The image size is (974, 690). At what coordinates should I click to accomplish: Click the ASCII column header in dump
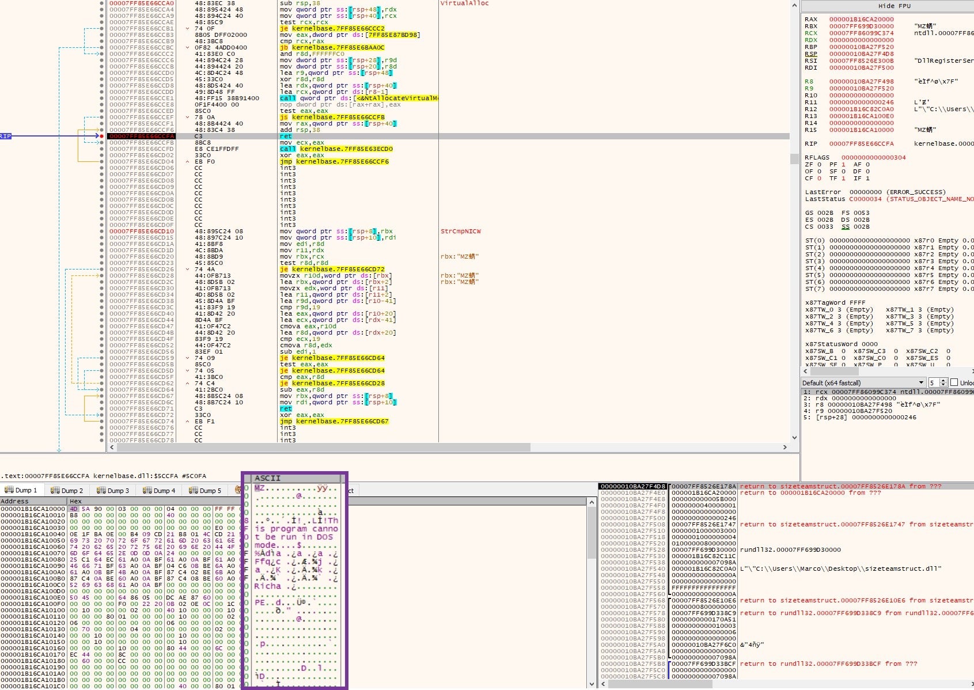[268, 478]
